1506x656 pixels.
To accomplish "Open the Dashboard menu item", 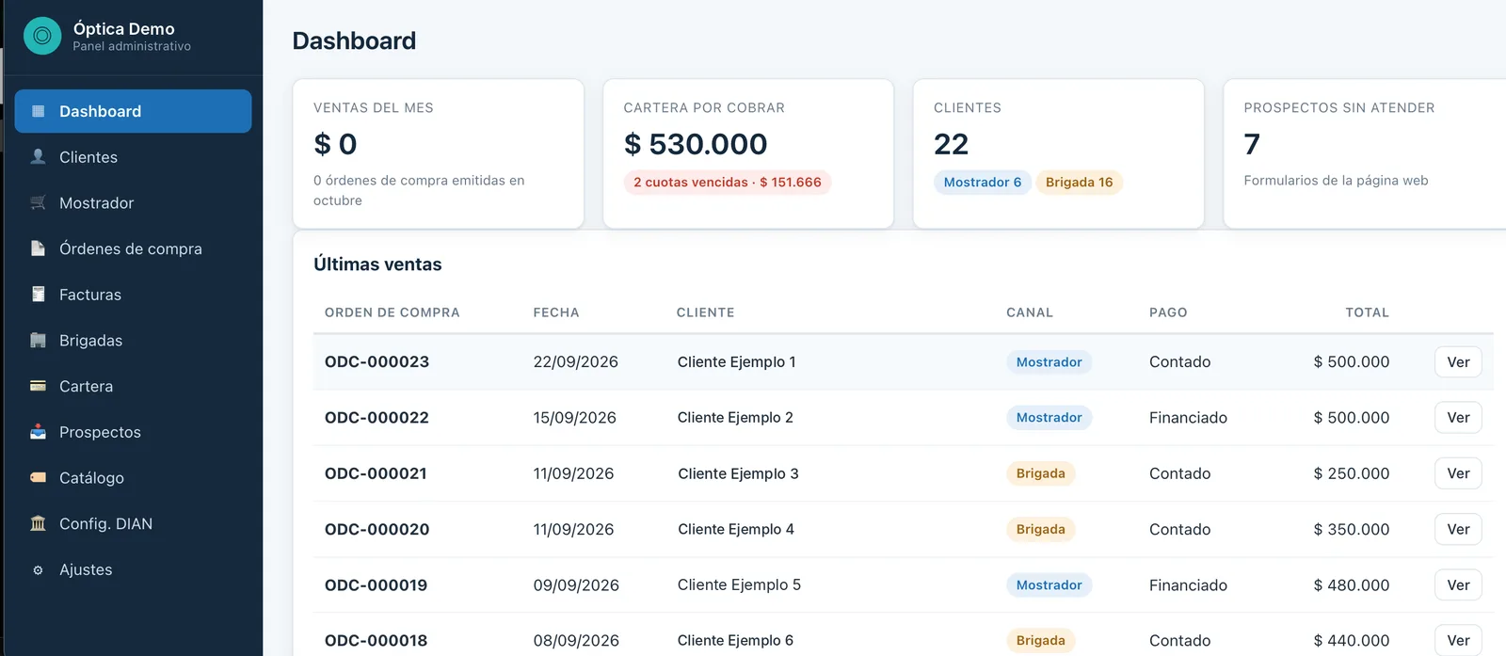I will 133,111.
